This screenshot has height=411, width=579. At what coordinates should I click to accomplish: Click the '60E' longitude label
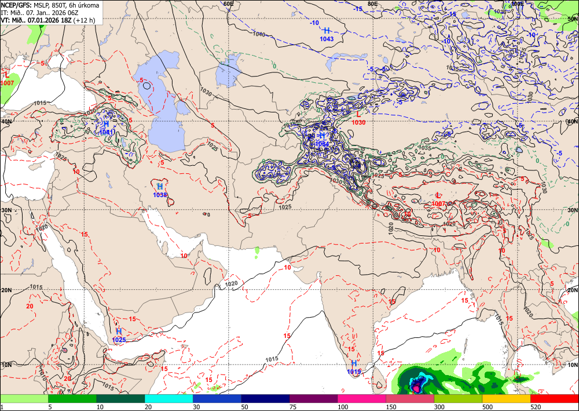pyautogui.click(x=229, y=3)
